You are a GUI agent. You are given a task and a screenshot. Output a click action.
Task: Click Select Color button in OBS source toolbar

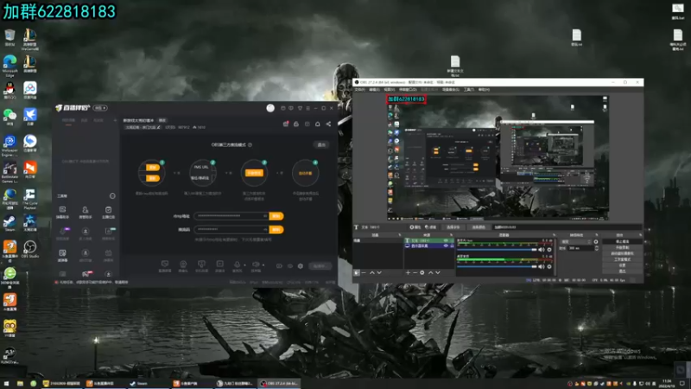click(479, 227)
